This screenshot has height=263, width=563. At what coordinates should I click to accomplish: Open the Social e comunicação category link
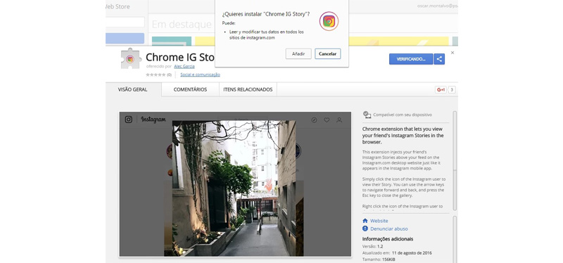coord(200,75)
